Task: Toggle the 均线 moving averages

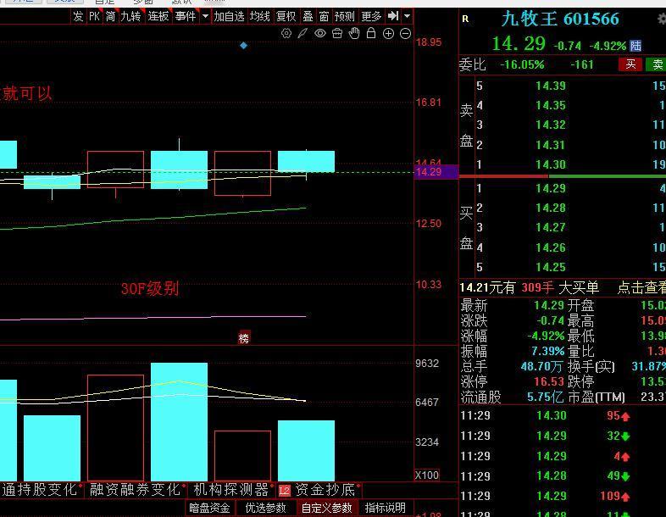Action: (259, 16)
